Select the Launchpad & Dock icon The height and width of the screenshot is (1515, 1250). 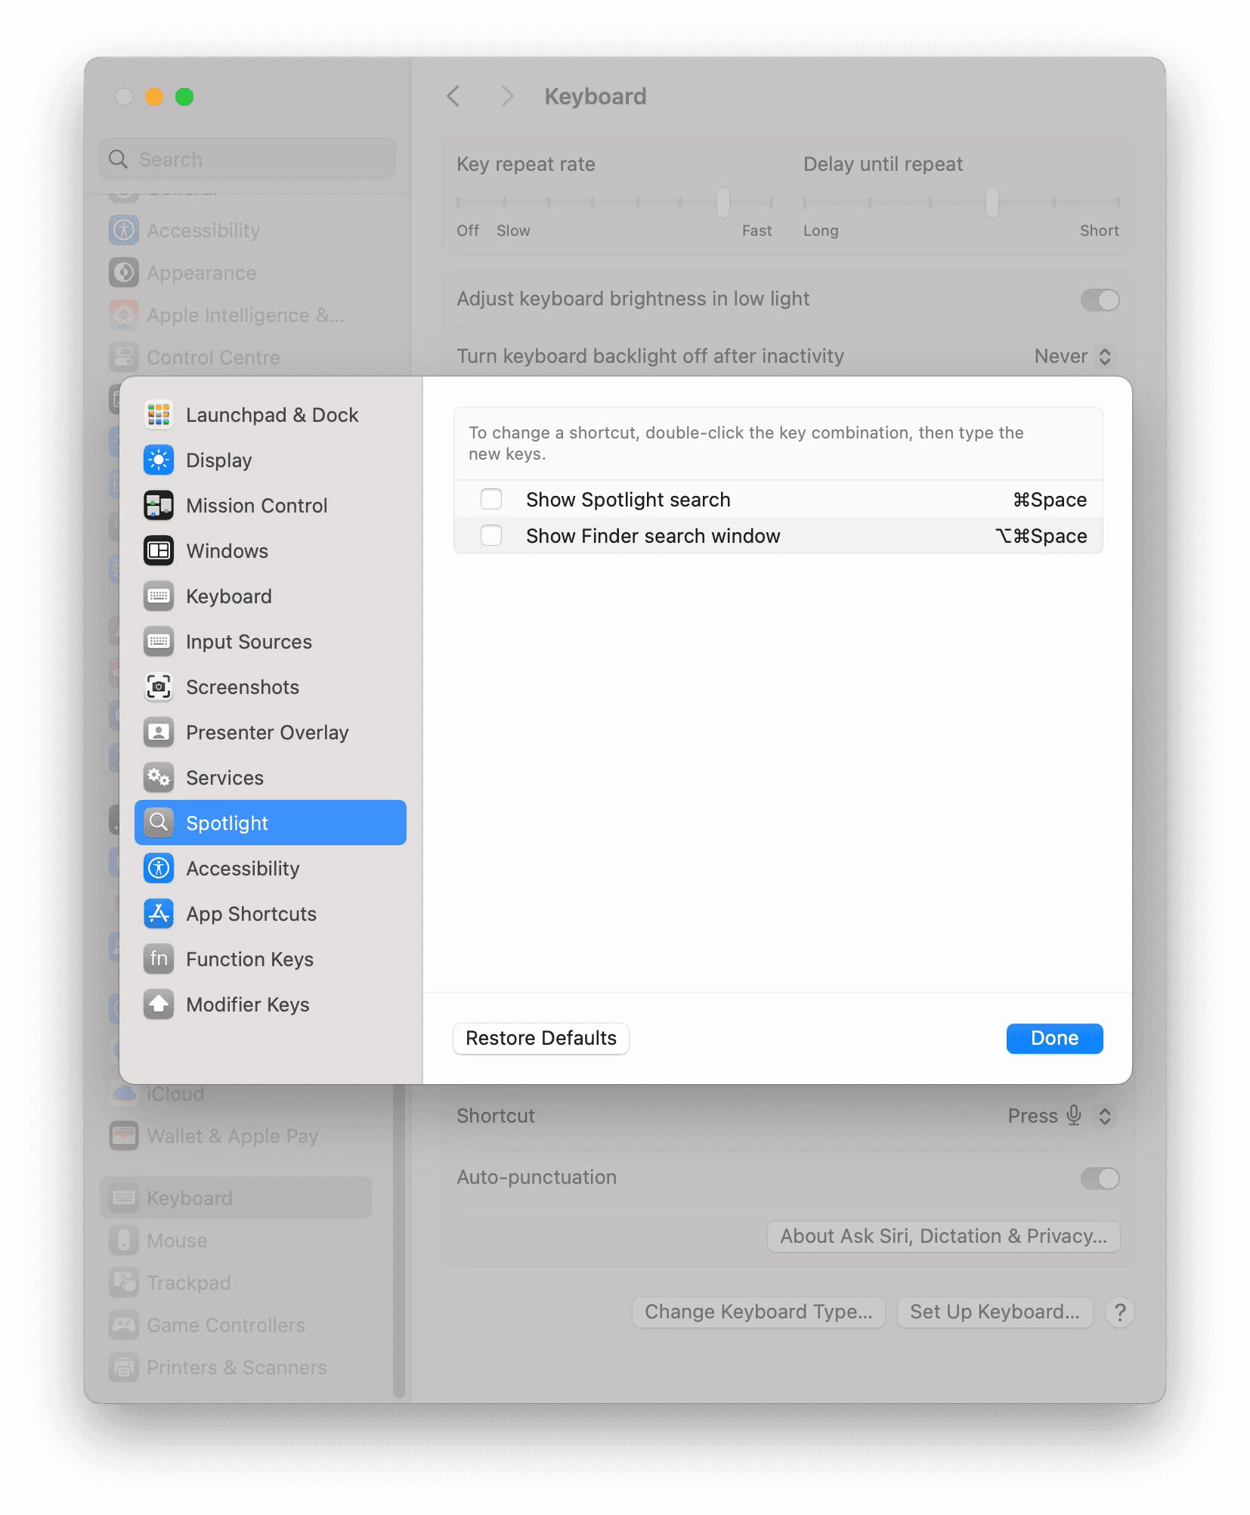coord(159,414)
